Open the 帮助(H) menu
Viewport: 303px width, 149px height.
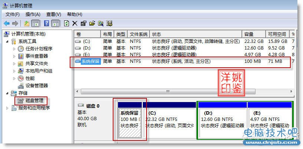click(75, 14)
